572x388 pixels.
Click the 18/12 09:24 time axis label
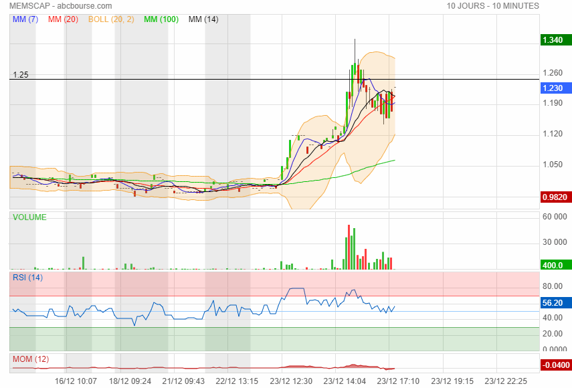[x=130, y=381]
